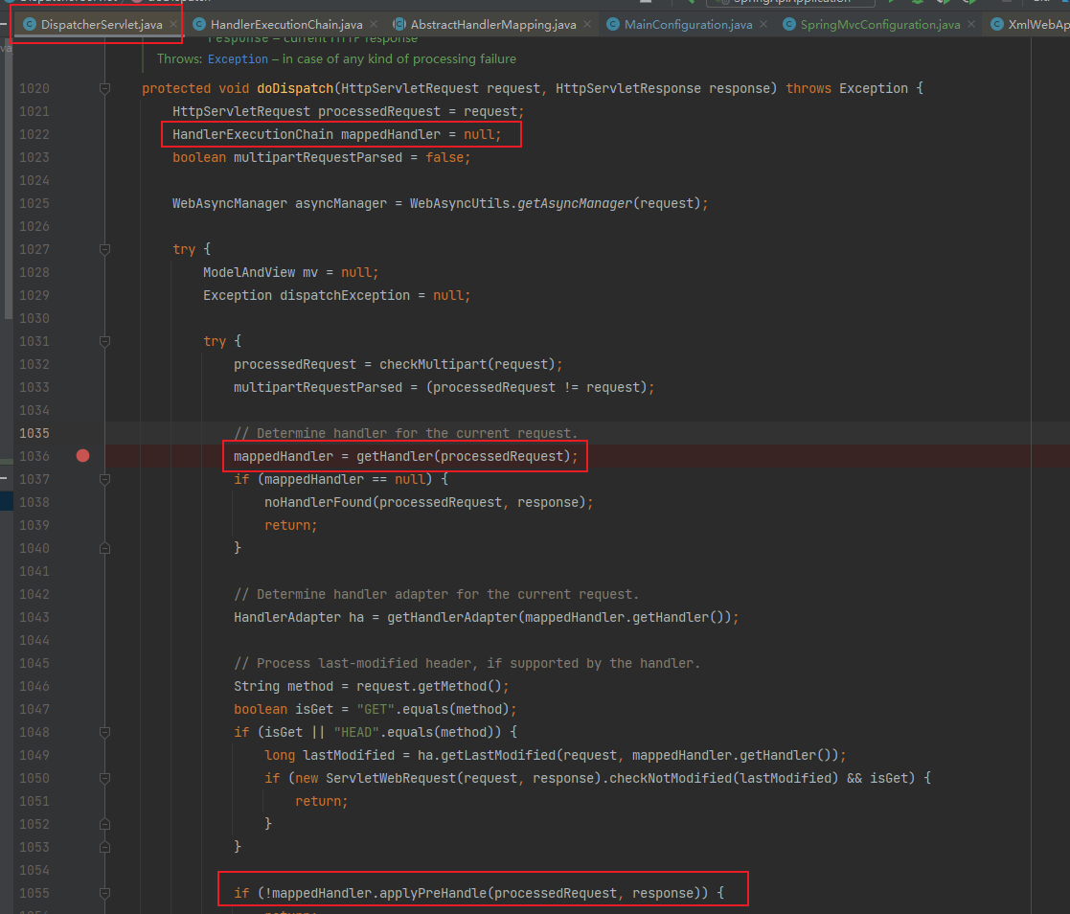The height and width of the screenshot is (914, 1070).
Task: Click the DispatcherServlet.java tab file icon
Action: pos(30,25)
